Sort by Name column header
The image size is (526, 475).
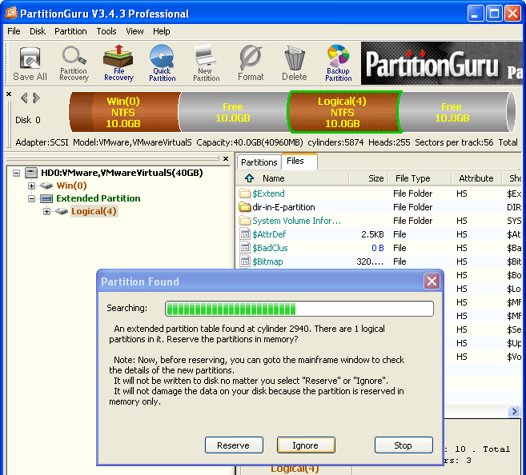tap(273, 178)
